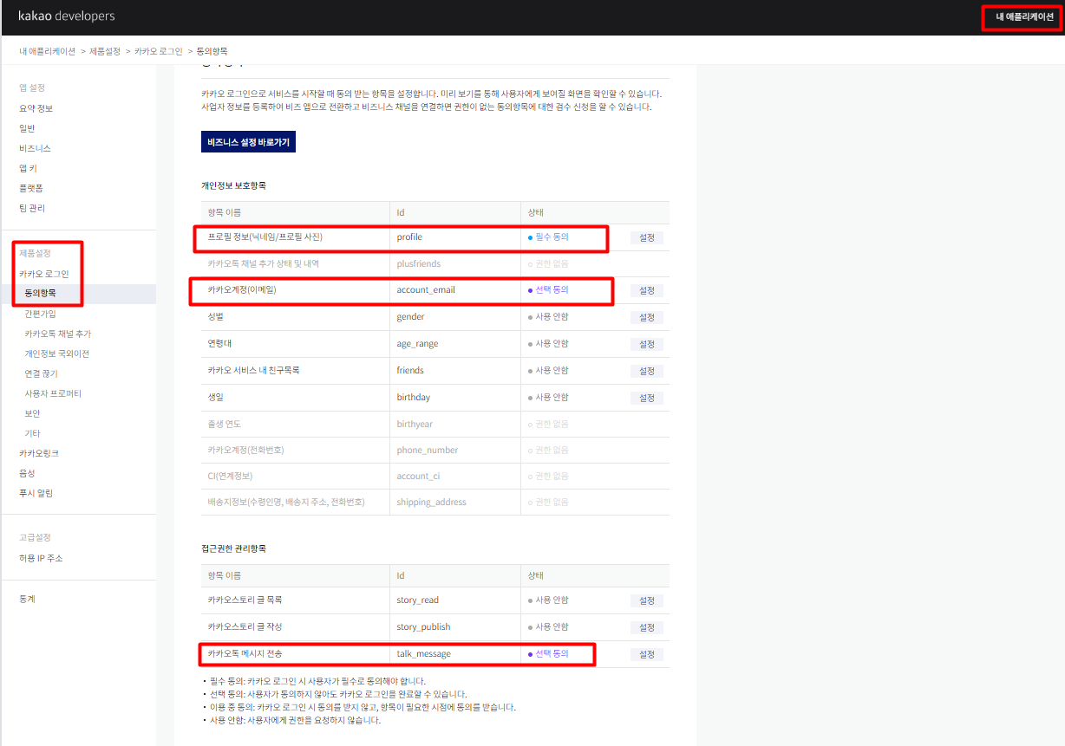Open 플랫폼 in the sidebar
Image resolution: width=1065 pixels, height=746 pixels.
pyautogui.click(x=31, y=188)
